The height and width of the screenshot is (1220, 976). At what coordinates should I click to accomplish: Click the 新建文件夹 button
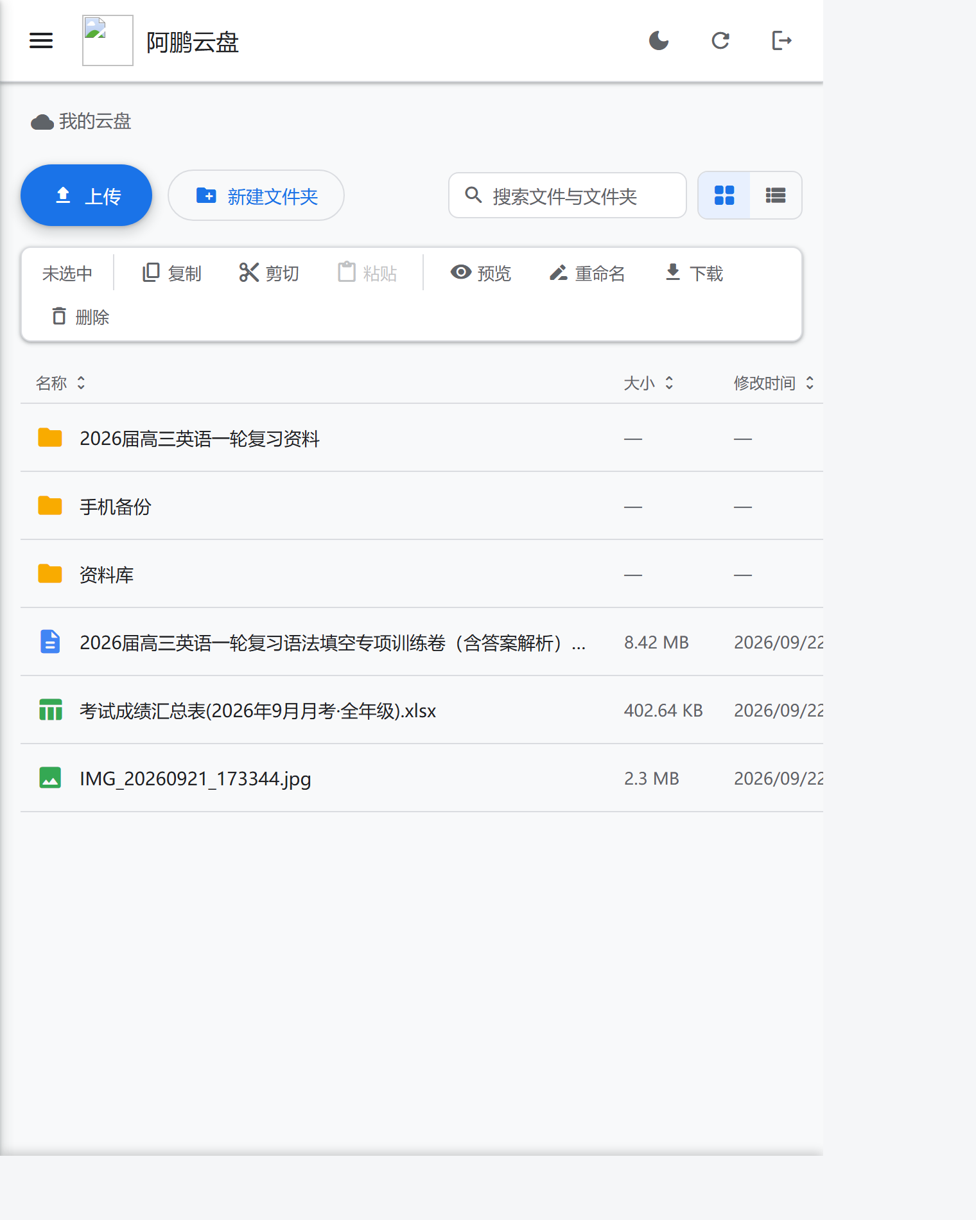coord(256,195)
